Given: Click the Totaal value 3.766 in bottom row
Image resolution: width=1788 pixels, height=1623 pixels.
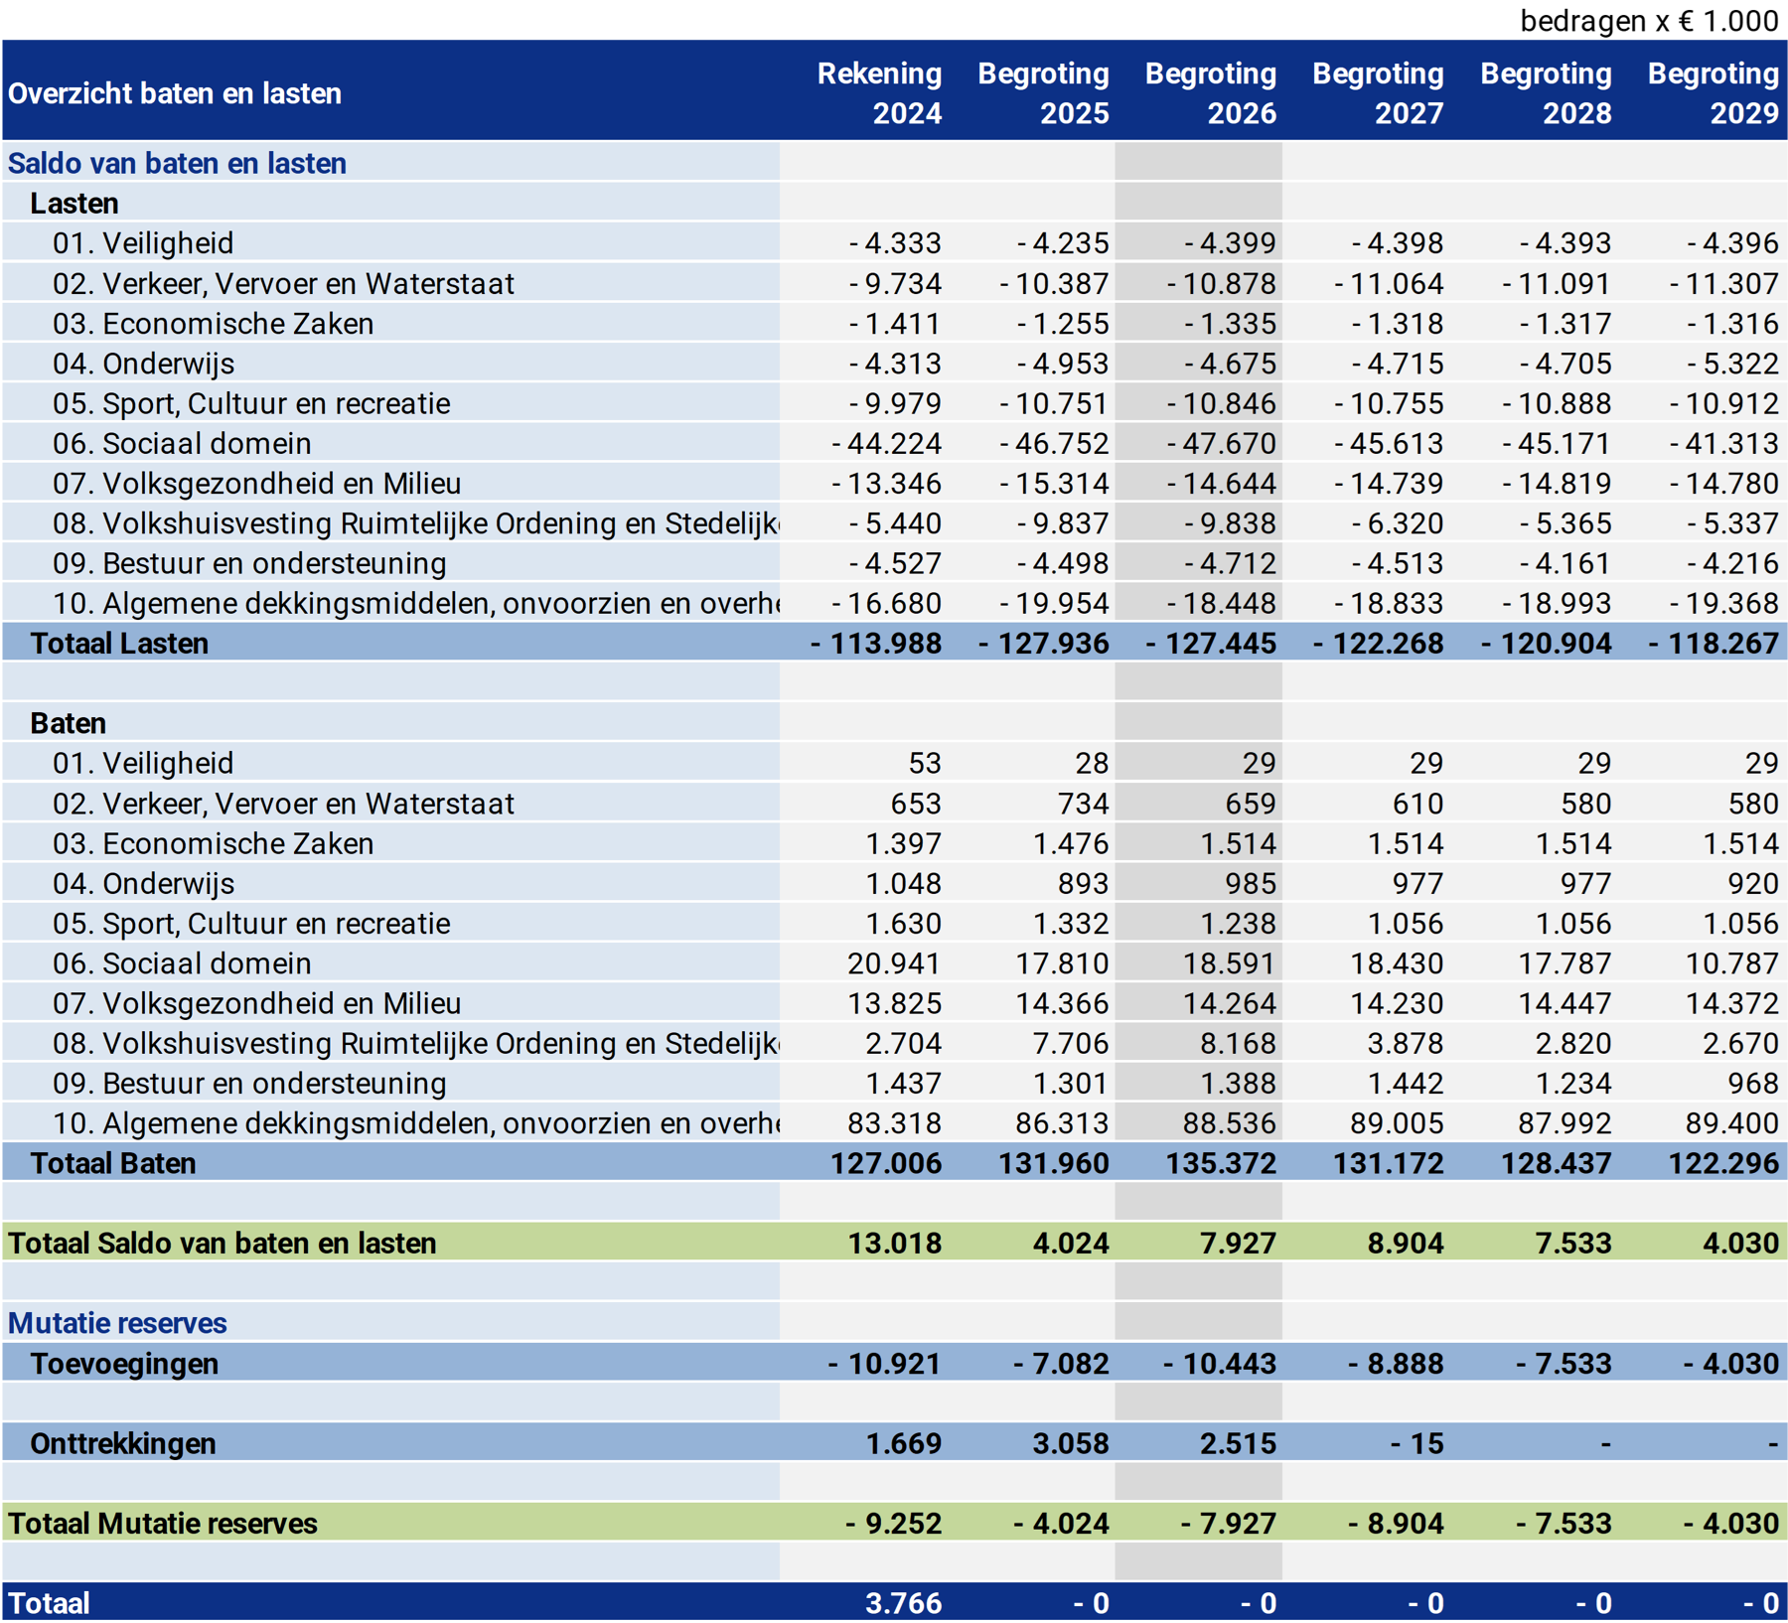Looking at the screenshot, I should 903,1603.
